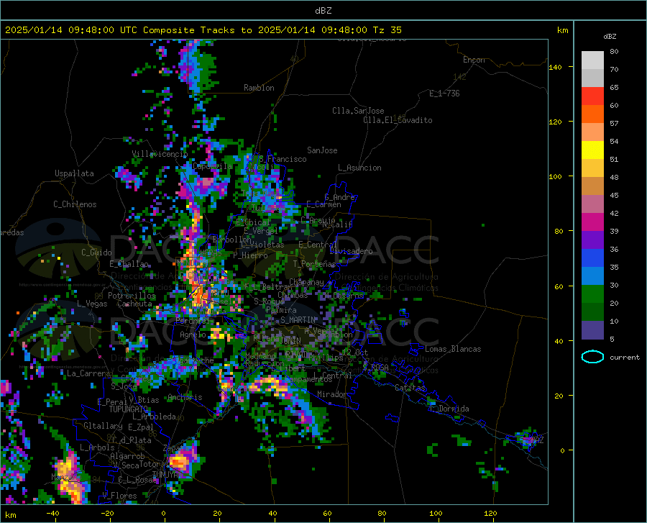Click the Chapanay place label

[x=306, y=282]
